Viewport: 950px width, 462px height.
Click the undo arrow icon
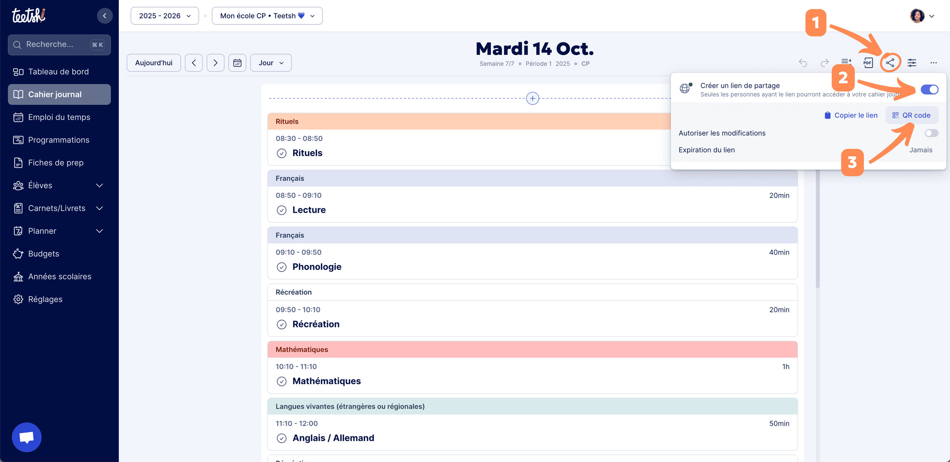(803, 63)
